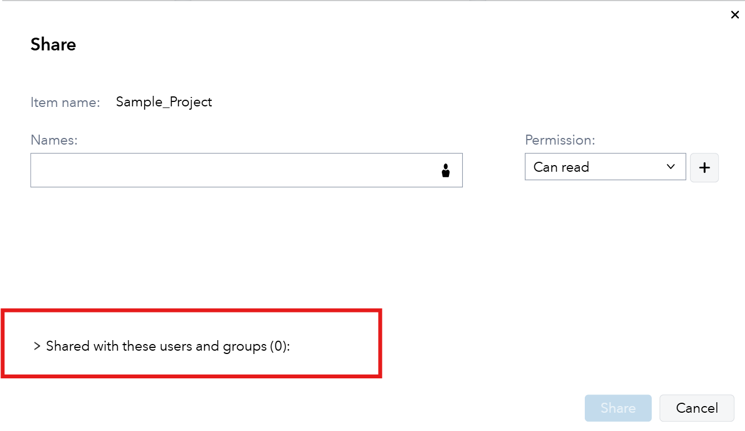Click the Share button
The height and width of the screenshot is (431, 745).
pyautogui.click(x=618, y=408)
